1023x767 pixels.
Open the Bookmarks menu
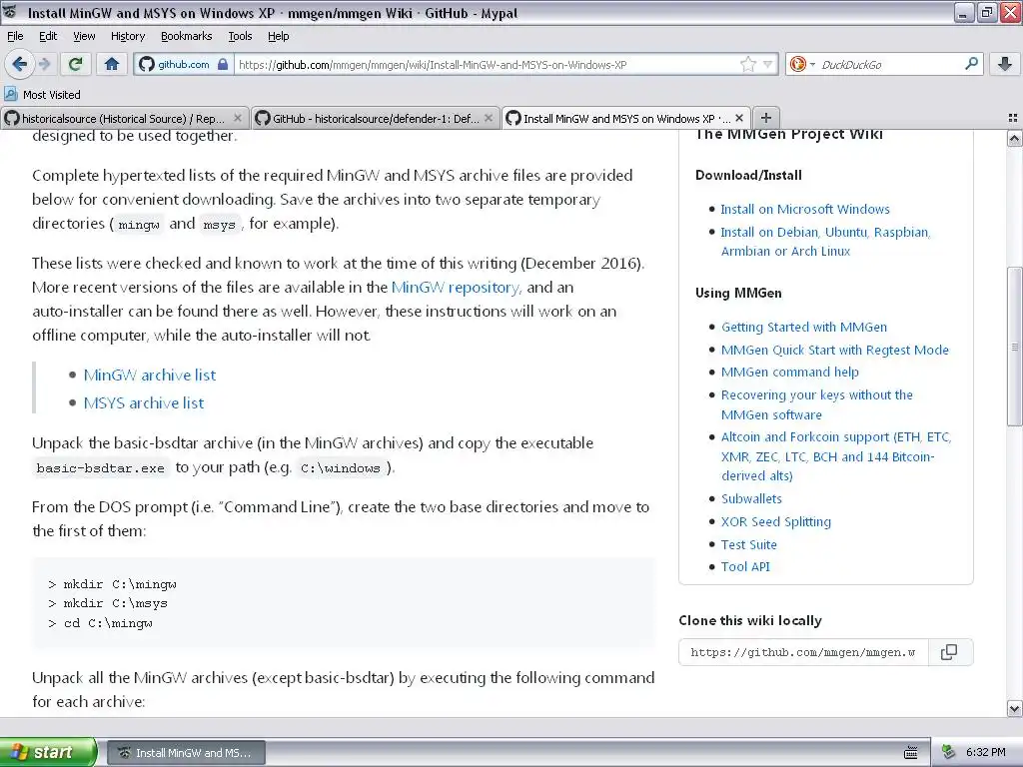point(186,36)
